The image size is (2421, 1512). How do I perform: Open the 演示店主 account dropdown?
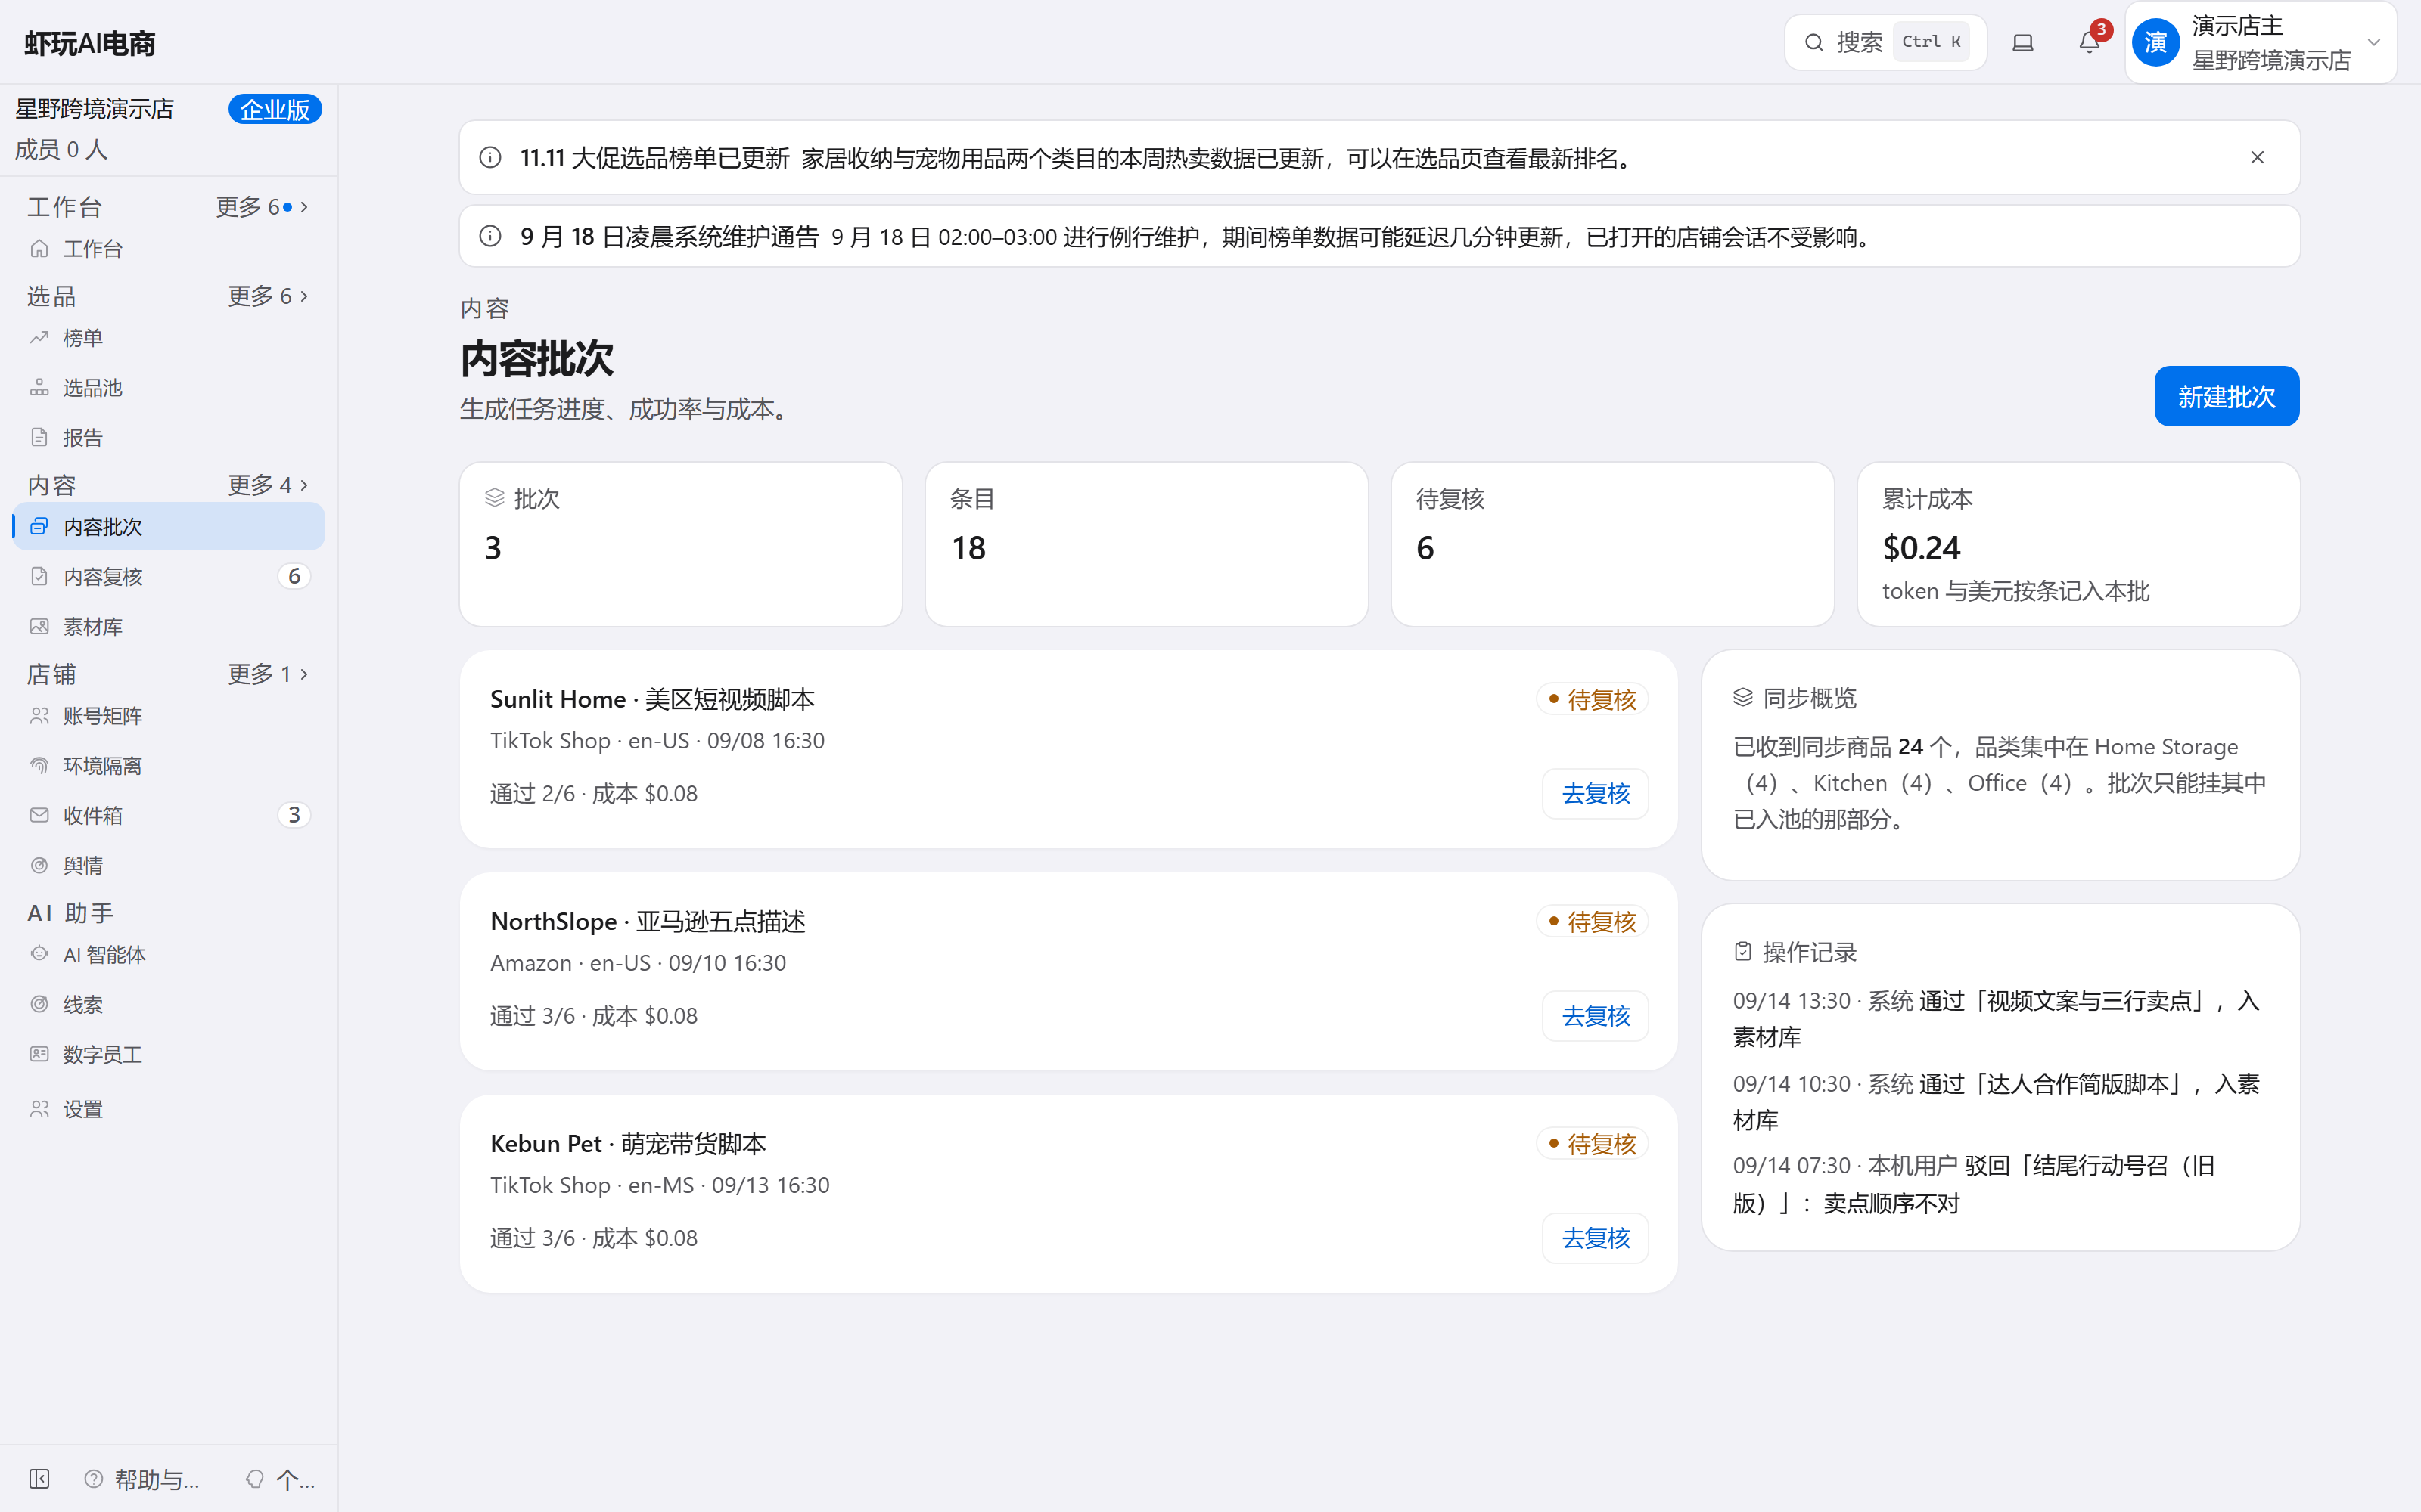coord(2260,42)
